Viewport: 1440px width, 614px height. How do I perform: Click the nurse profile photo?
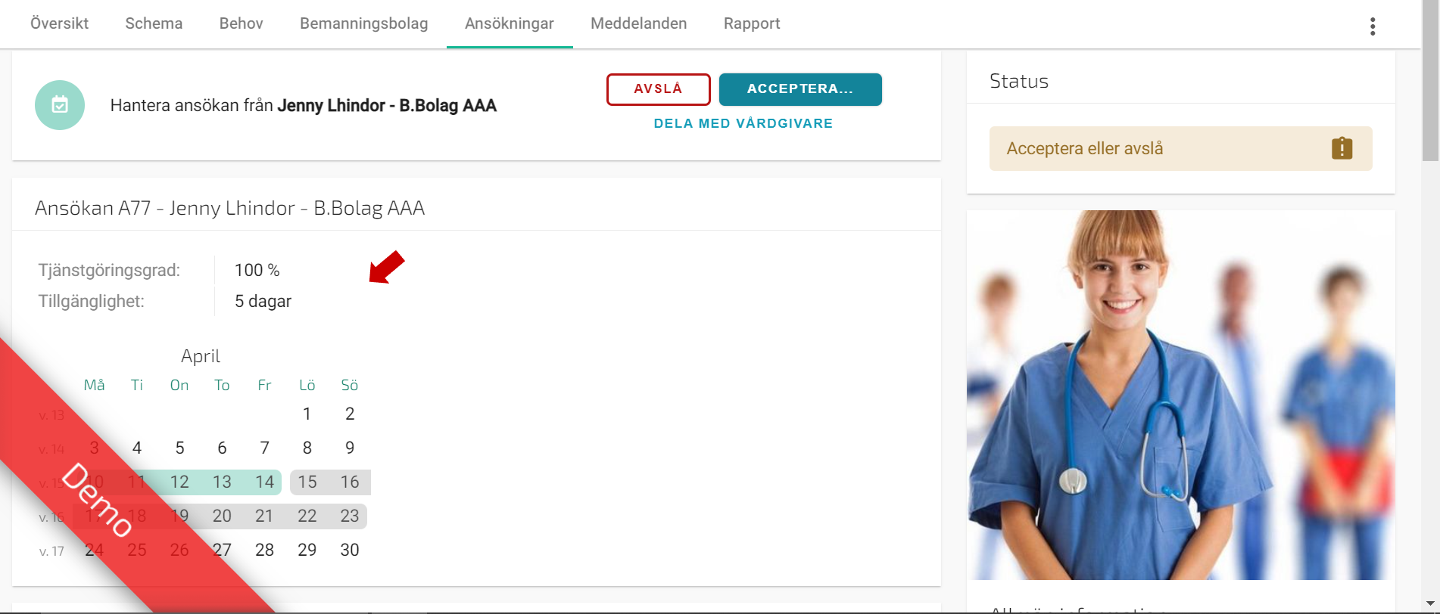1180,395
